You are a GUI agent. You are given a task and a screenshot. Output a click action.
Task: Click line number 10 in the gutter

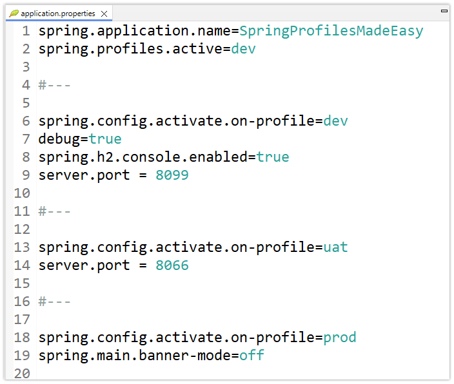21,193
